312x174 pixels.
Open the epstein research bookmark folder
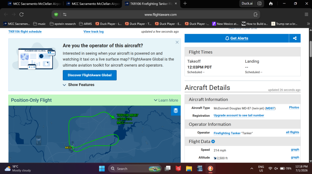pyautogui.click(x=63, y=24)
